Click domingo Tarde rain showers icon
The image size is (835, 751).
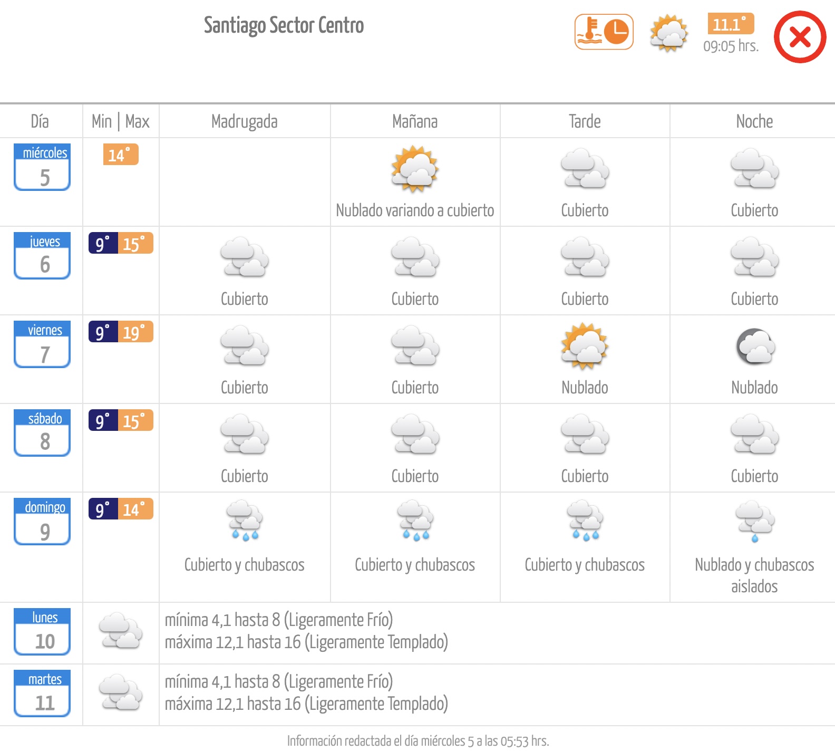point(585,521)
